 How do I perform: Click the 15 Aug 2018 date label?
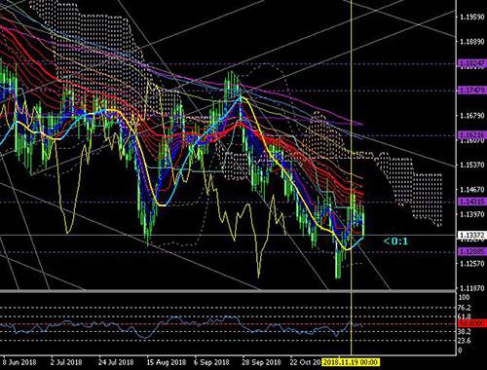pyautogui.click(x=167, y=362)
